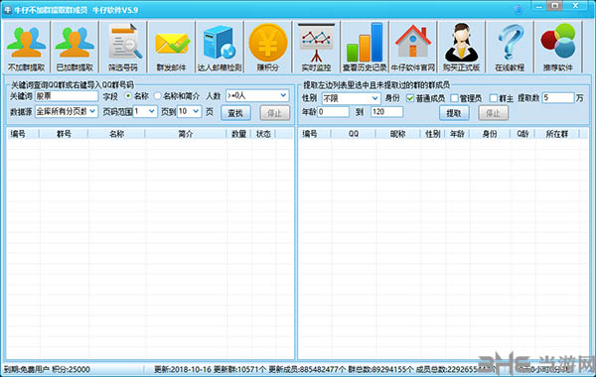Open the 赚积分 coin icon

coord(267,47)
